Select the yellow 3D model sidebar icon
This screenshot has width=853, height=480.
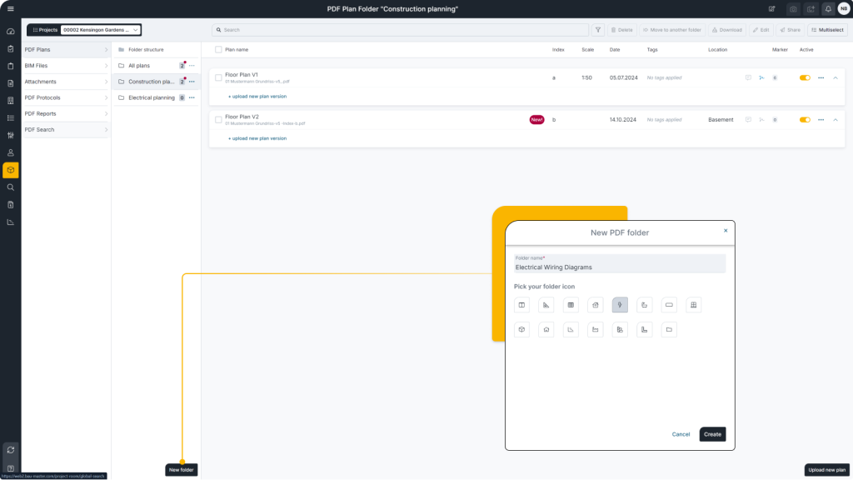10,169
